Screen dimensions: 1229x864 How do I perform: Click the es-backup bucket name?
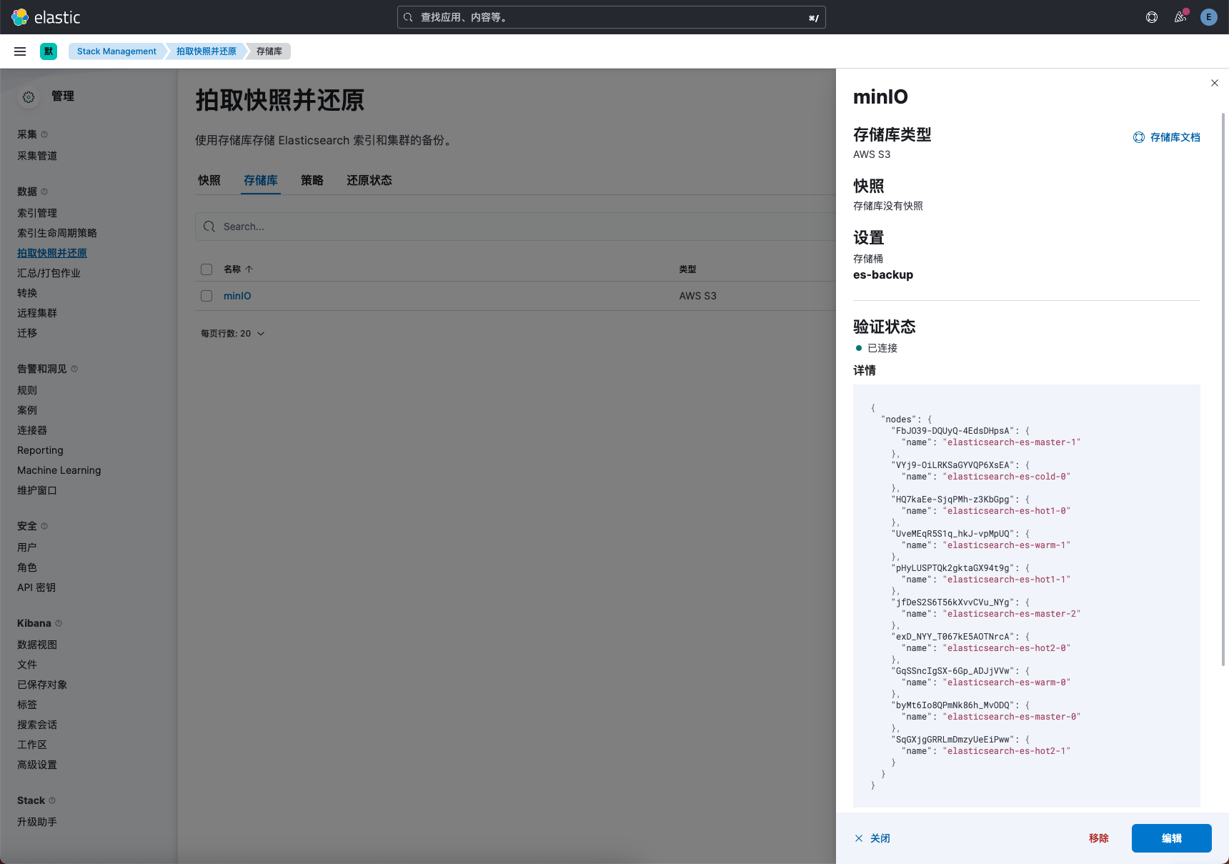(883, 275)
